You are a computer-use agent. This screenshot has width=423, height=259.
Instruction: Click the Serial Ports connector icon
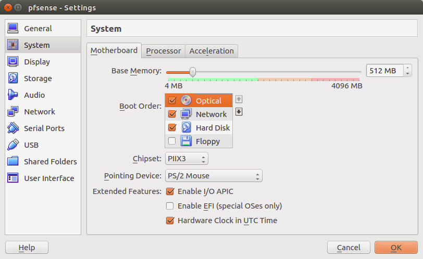[13, 128]
